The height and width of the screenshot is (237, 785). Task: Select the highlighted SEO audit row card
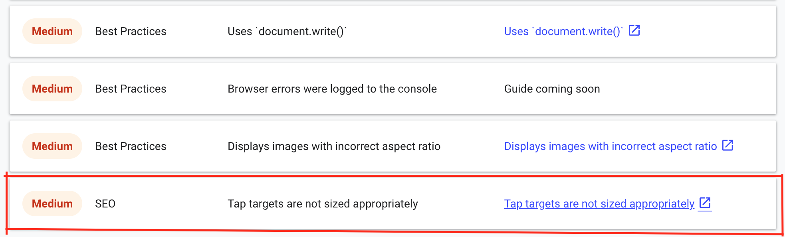(x=393, y=203)
